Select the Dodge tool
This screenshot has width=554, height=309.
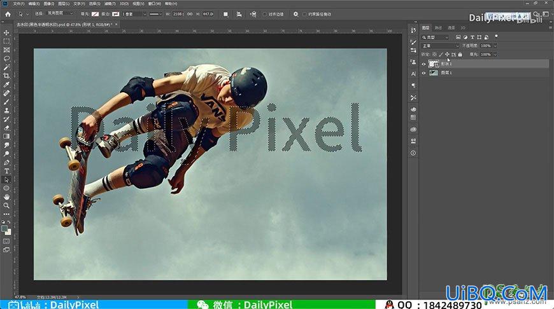[x=6, y=154]
